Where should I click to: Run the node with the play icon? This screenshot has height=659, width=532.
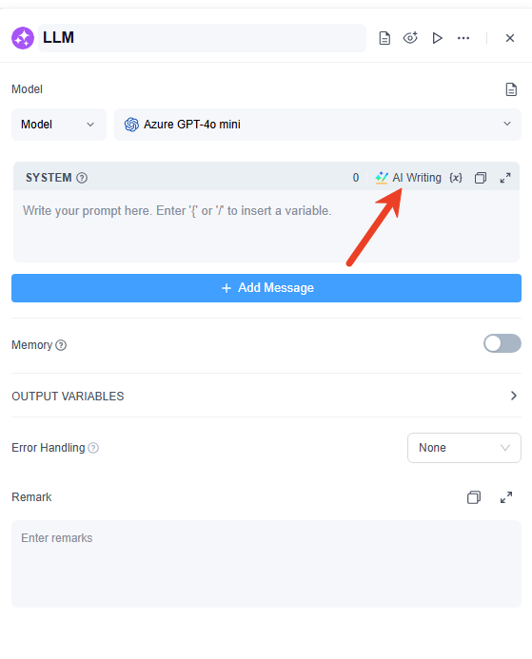click(x=438, y=38)
